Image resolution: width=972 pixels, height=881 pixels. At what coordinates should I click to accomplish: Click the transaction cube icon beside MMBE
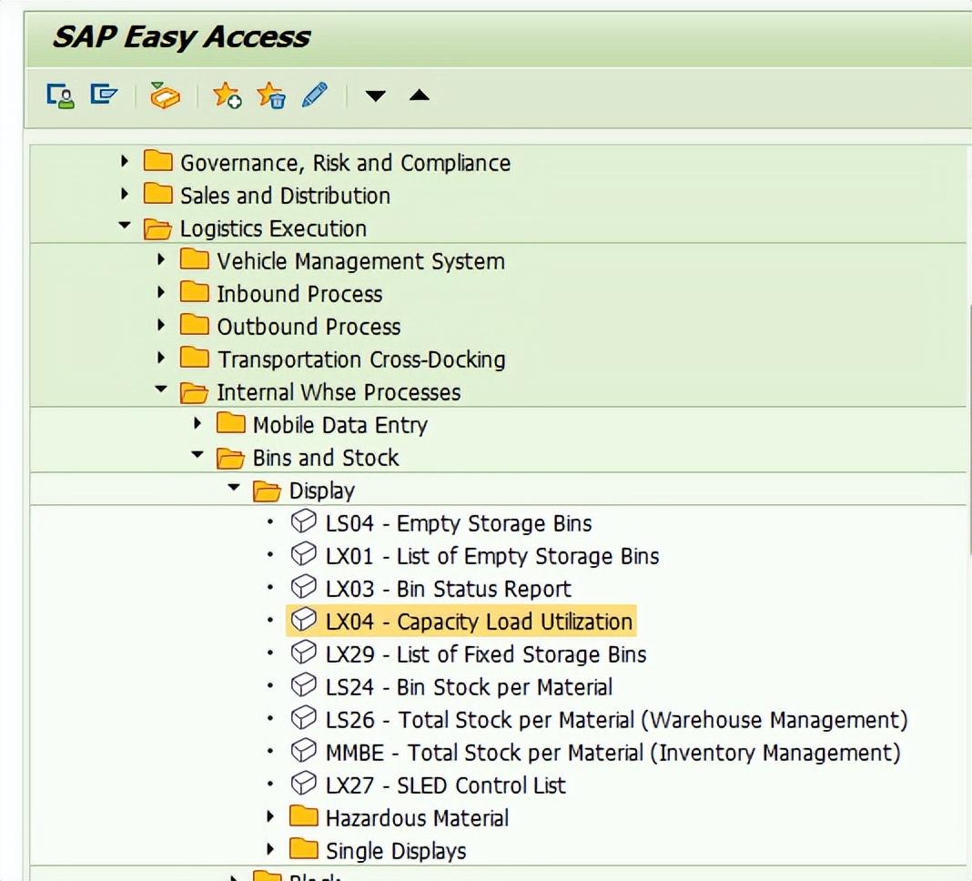(304, 752)
